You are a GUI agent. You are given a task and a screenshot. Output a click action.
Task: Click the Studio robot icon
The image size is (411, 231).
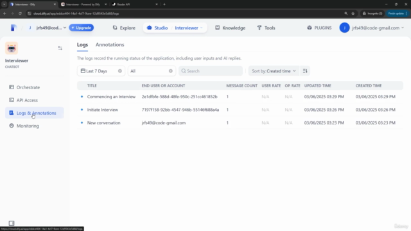coord(150,28)
